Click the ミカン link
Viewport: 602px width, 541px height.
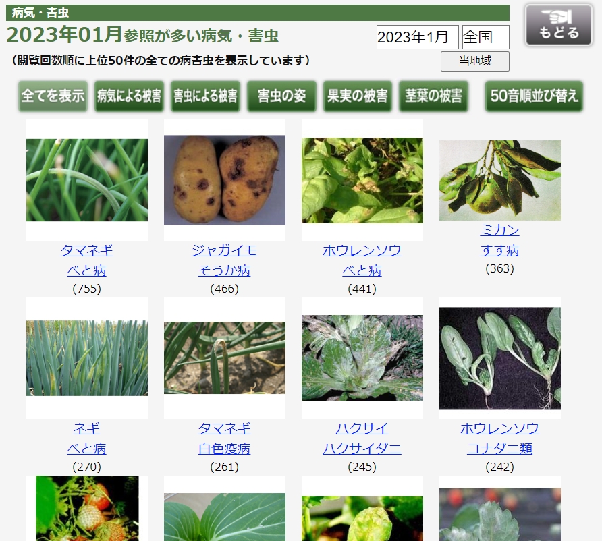(500, 230)
